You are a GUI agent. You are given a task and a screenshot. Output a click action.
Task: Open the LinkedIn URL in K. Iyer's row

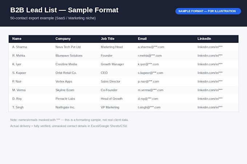pyautogui.click(x=210, y=64)
